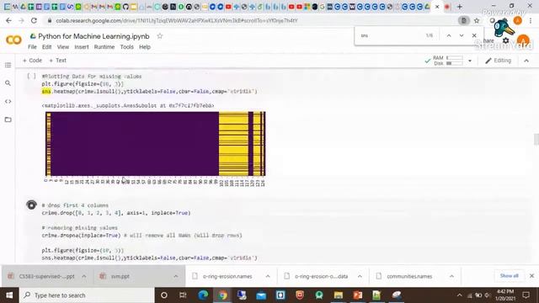Open the table of contents sidebar icon
This screenshot has height=303, width=539.
(8, 65)
